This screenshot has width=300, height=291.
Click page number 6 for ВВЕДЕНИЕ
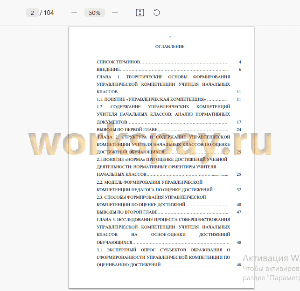(240, 69)
